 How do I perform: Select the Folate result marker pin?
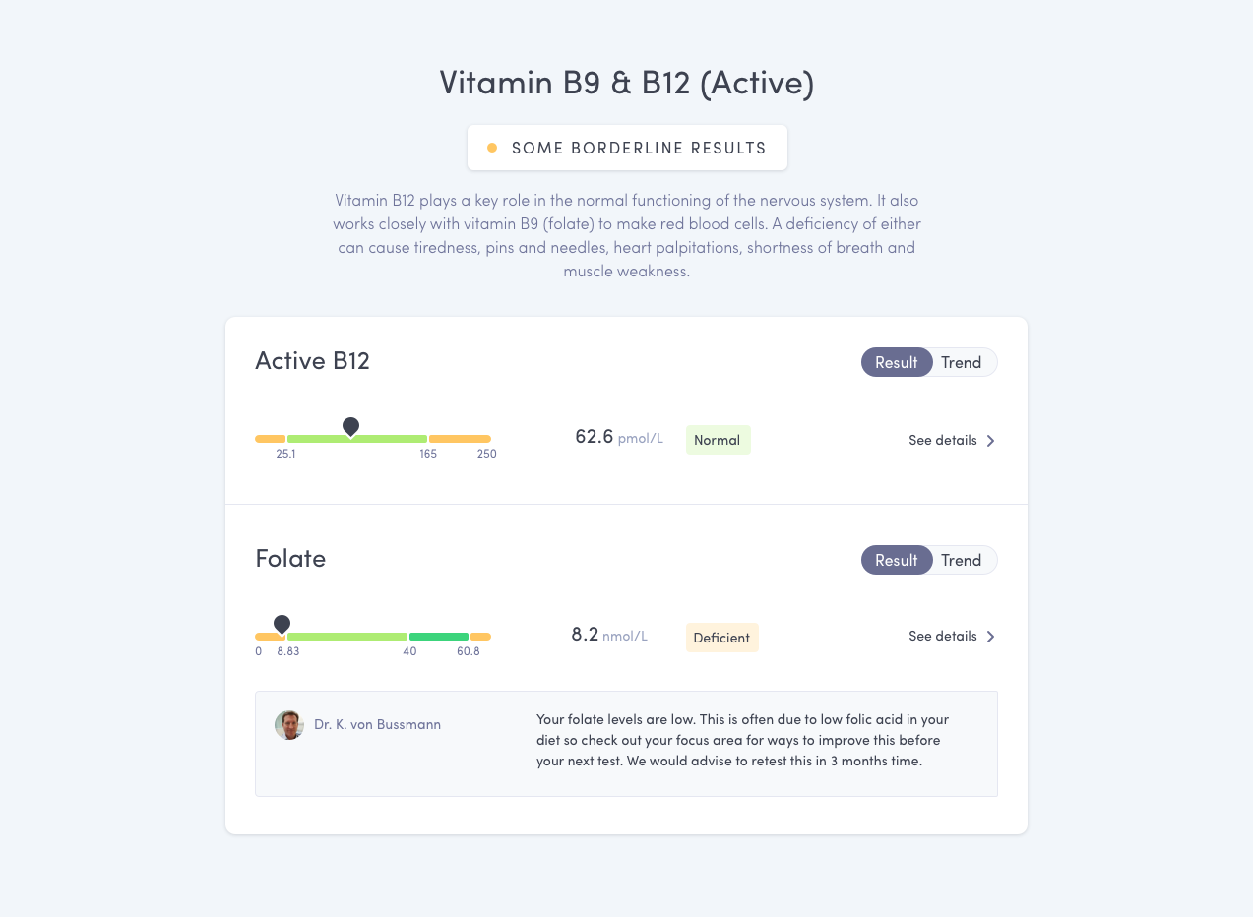[282, 623]
